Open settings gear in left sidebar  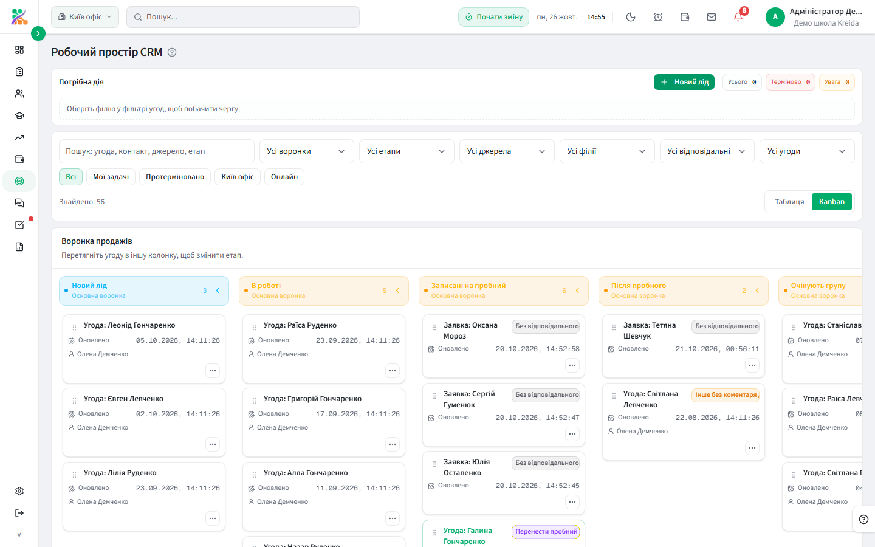(x=19, y=491)
